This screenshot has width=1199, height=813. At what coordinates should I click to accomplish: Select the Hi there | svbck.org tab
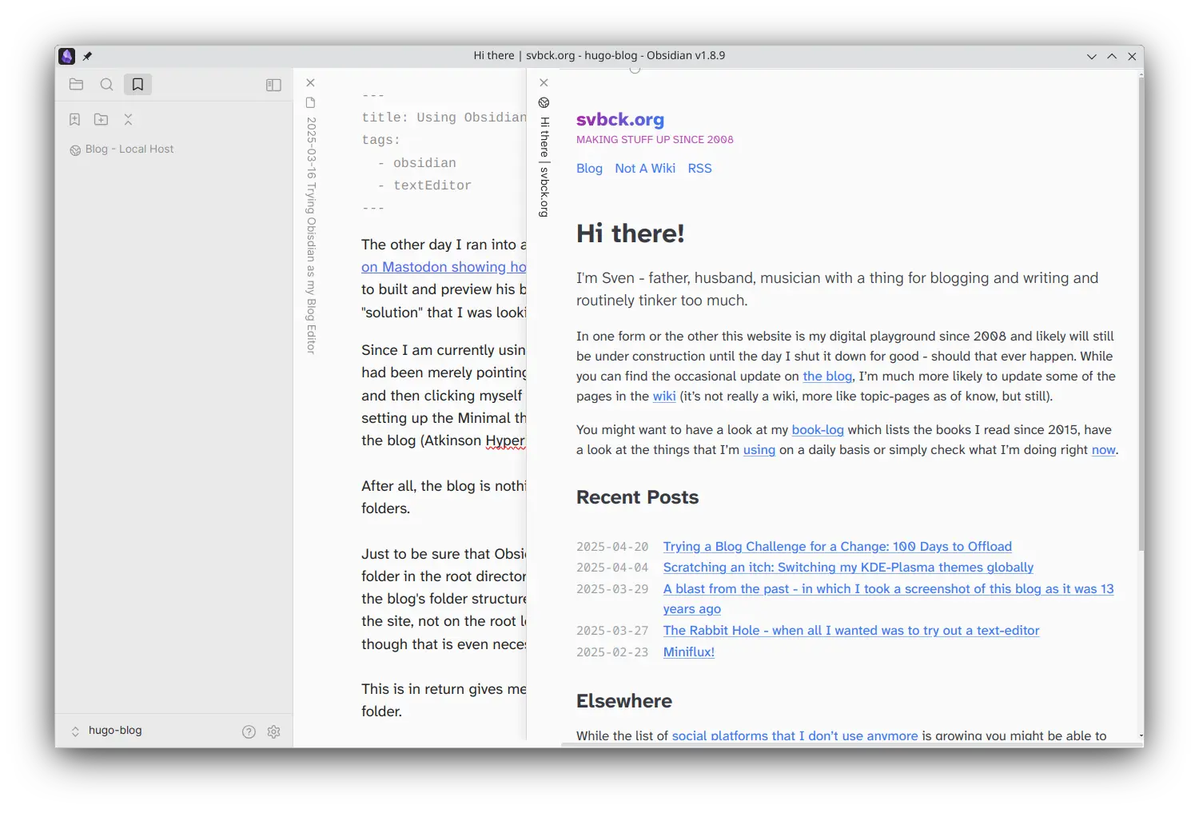tap(544, 167)
